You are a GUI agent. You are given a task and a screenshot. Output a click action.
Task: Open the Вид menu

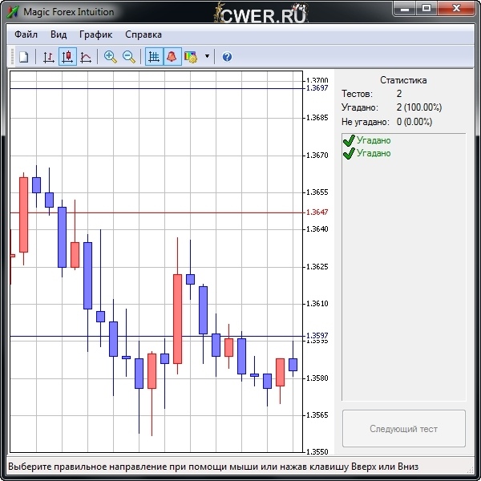coord(59,34)
